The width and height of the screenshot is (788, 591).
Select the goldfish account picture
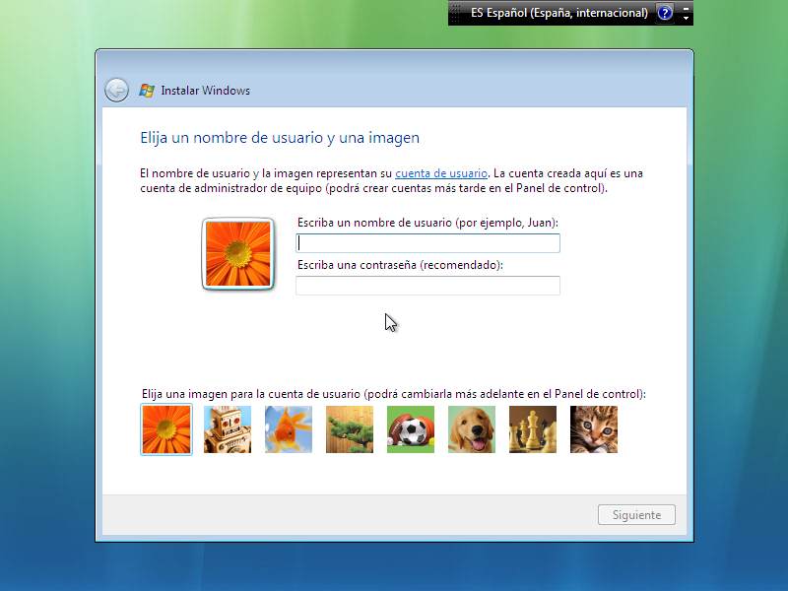pos(288,429)
